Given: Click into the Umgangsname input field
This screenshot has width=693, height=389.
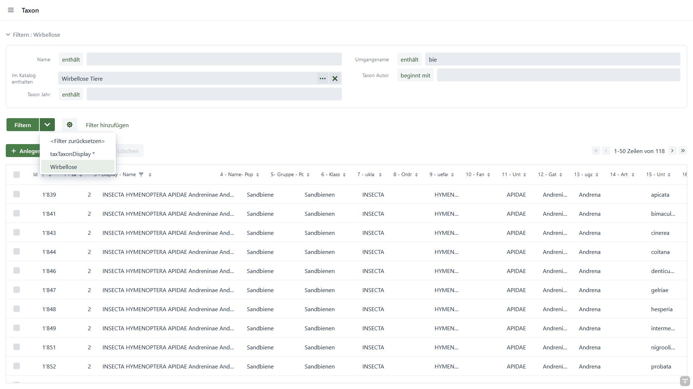Looking at the screenshot, I should [x=552, y=59].
